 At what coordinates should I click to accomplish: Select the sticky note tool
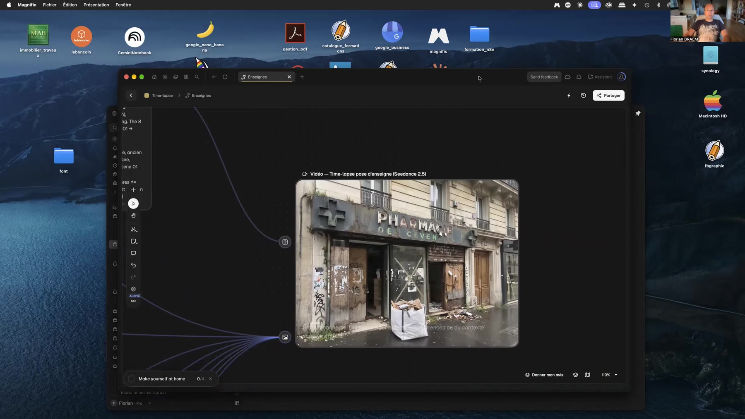pyautogui.click(x=134, y=241)
